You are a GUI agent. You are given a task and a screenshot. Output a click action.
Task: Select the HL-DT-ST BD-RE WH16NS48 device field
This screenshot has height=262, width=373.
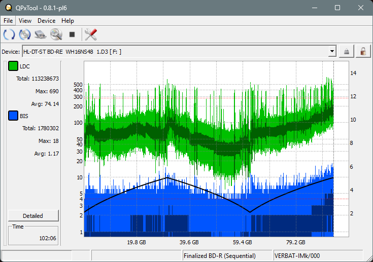(x=179, y=51)
